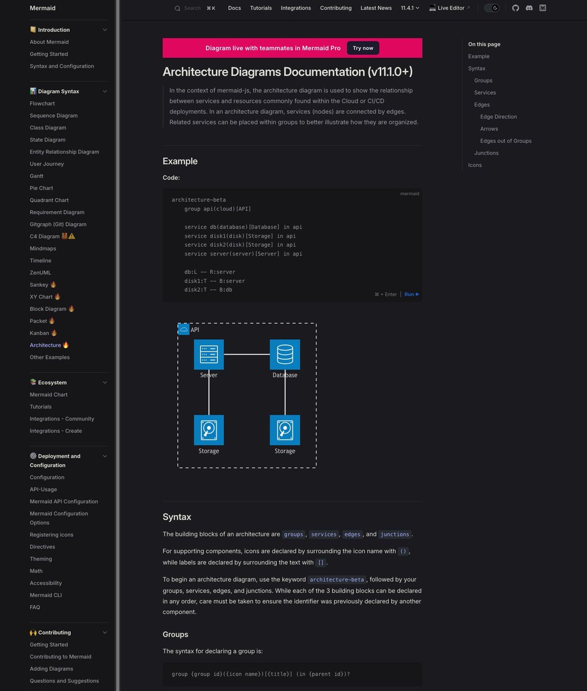
Task: Open State Diagram page
Action: click(48, 140)
